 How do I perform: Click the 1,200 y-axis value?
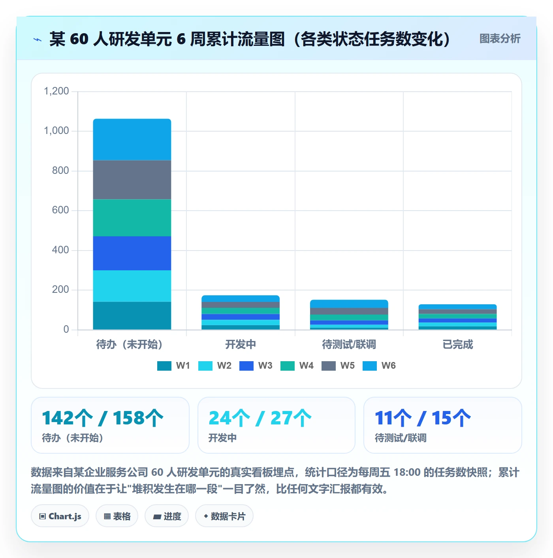tap(56, 91)
